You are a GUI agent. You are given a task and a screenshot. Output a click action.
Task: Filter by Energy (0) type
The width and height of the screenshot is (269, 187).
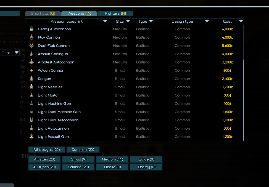pyautogui.click(x=146, y=167)
